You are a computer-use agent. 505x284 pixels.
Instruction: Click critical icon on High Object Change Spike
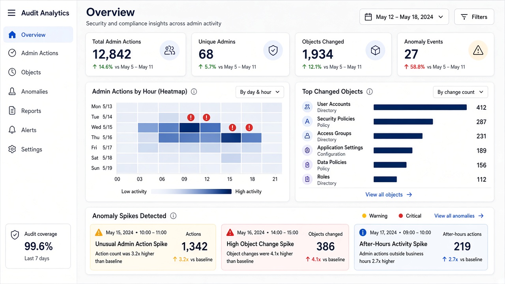click(x=230, y=233)
